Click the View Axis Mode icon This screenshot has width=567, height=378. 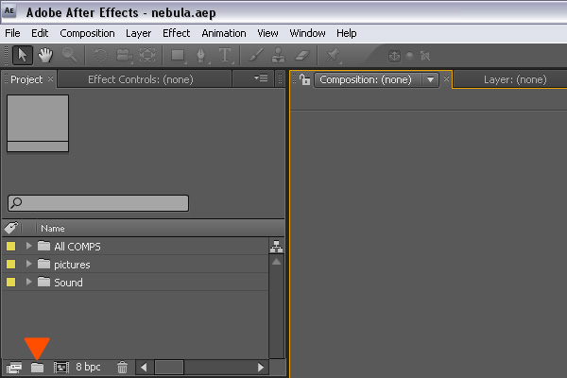pos(425,56)
